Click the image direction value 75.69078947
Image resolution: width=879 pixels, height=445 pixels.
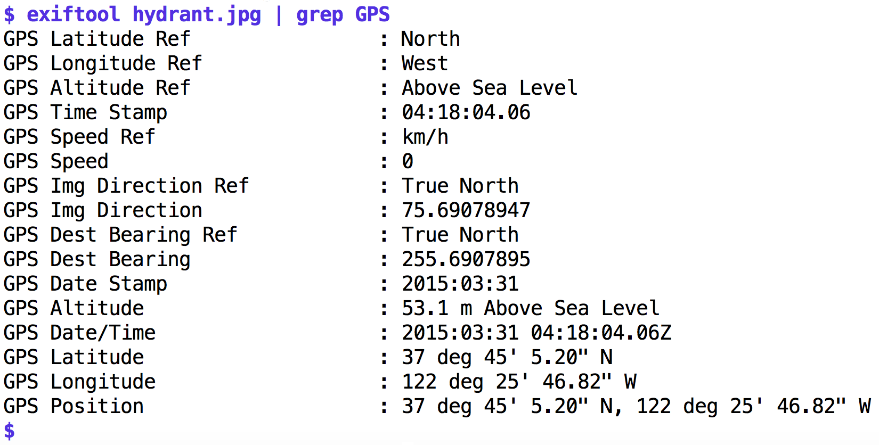[466, 210]
